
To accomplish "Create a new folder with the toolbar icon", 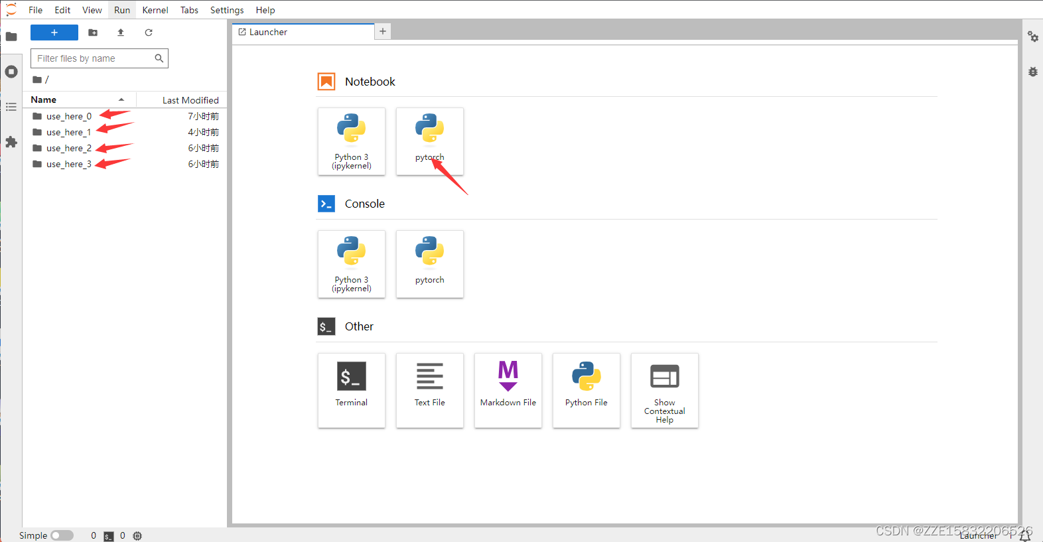I will 93,33.
